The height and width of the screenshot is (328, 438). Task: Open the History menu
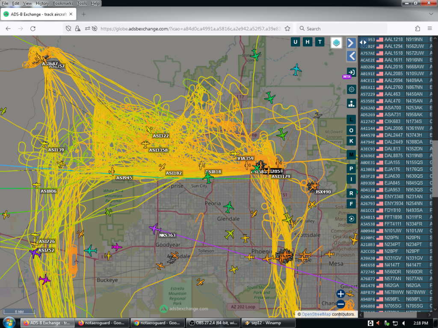(x=42, y=3)
